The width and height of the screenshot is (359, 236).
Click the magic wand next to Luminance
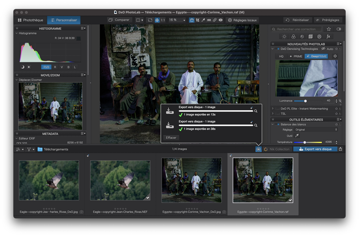tap(340, 101)
